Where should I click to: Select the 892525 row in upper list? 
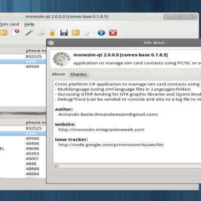pos(23,56)
